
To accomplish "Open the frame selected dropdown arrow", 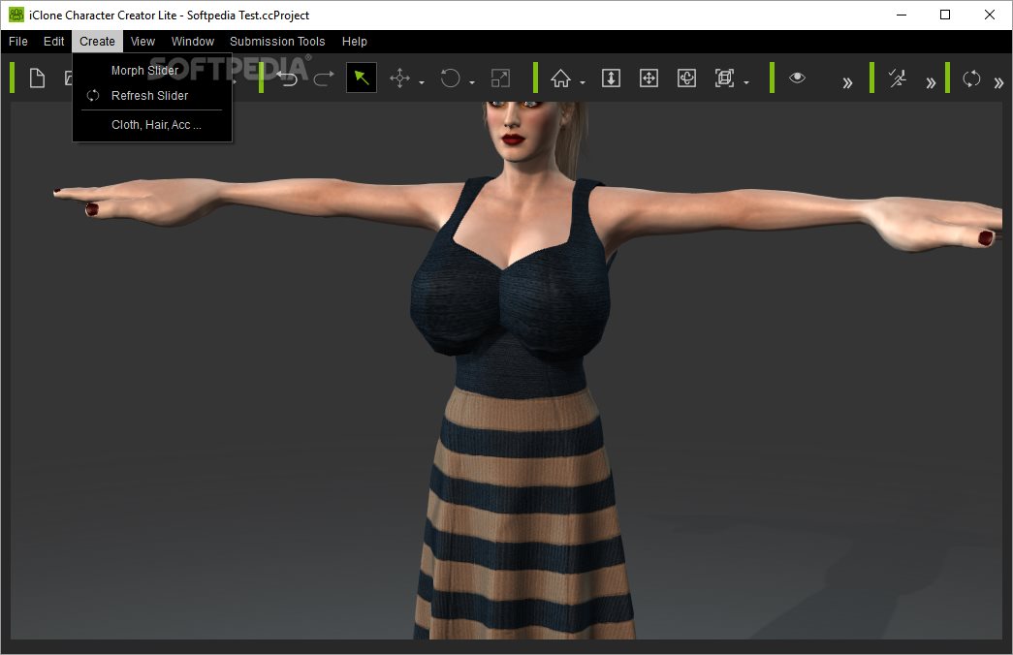I will pos(746,82).
